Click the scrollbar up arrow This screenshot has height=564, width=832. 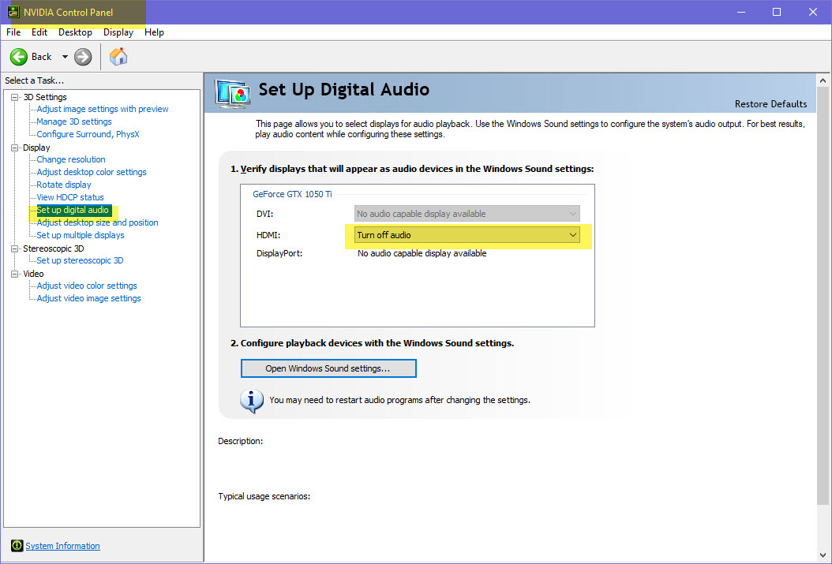(823, 80)
